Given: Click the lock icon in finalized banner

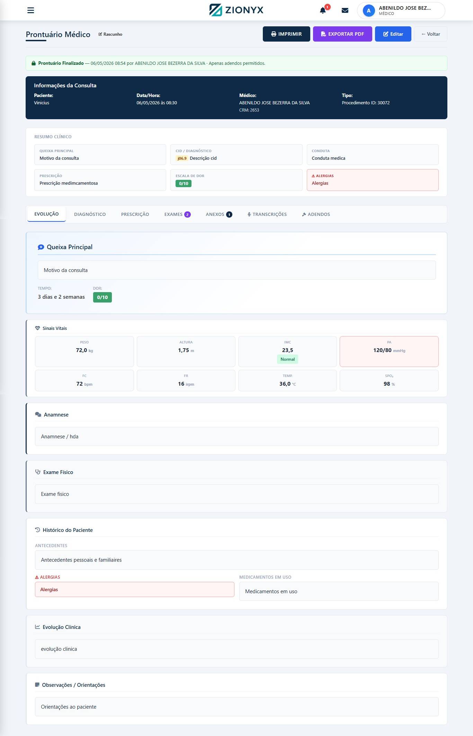Looking at the screenshot, I should click(x=34, y=63).
